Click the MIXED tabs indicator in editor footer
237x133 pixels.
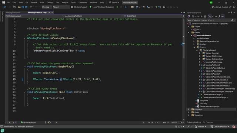(174, 122)
